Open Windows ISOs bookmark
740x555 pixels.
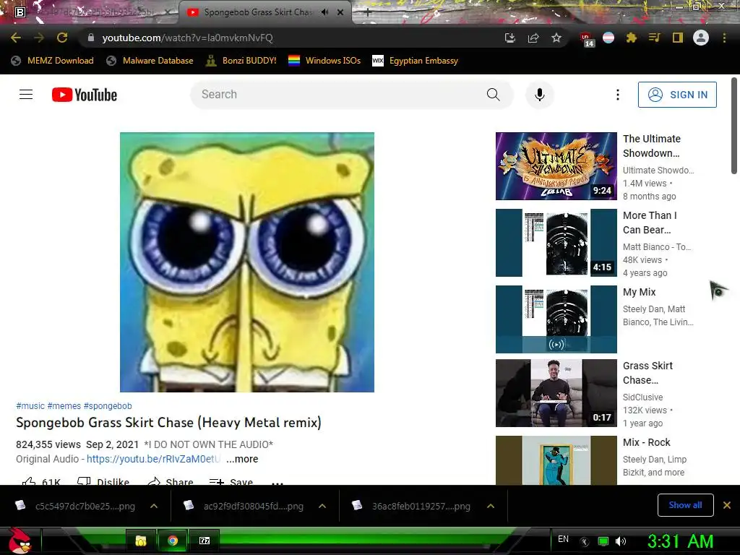coord(324,61)
